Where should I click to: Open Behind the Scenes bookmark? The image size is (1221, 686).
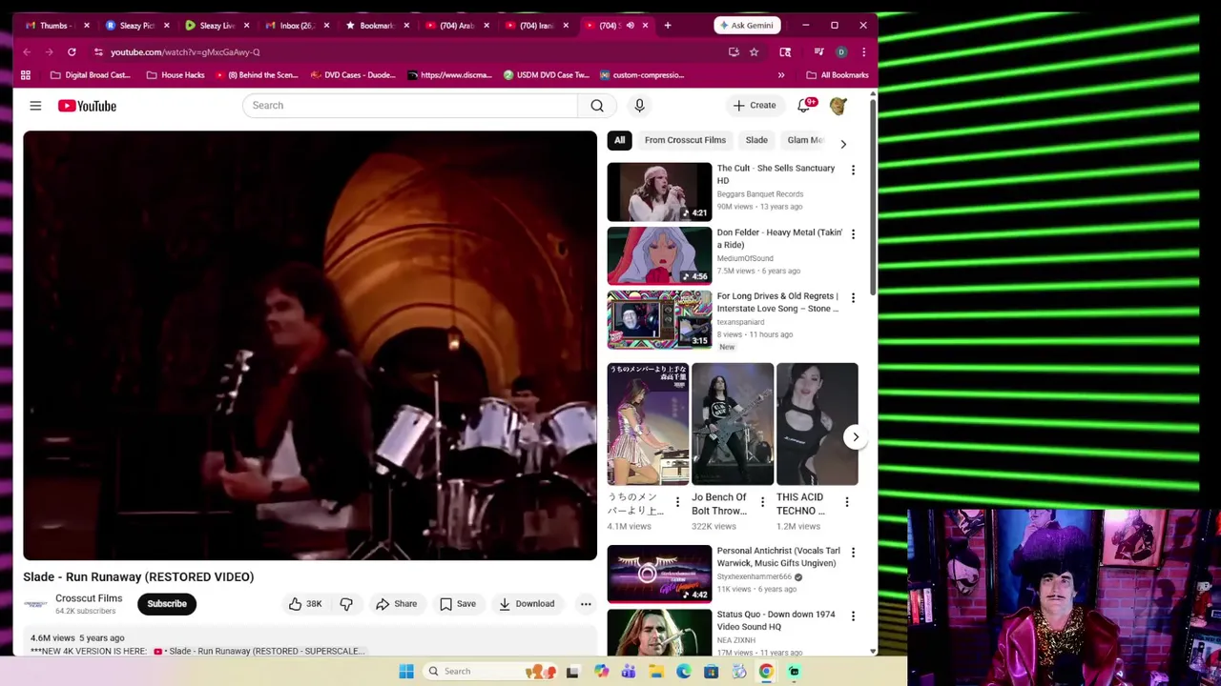(x=258, y=74)
